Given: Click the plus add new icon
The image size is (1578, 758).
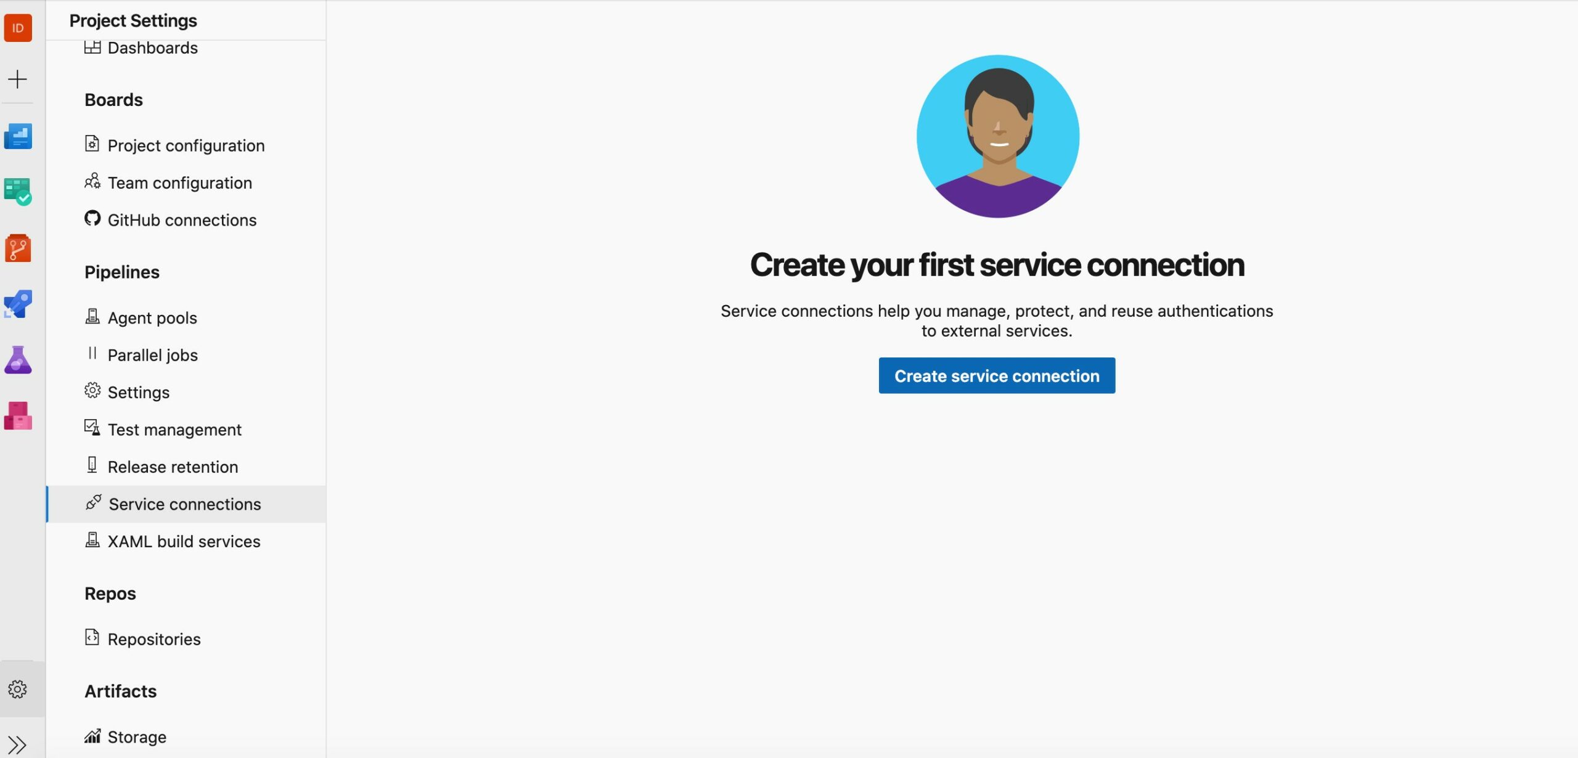Looking at the screenshot, I should (x=18, y=79).
